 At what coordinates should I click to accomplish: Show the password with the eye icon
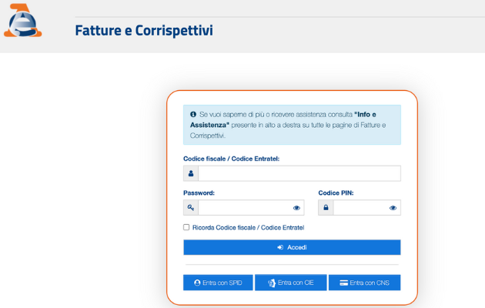[x=296, y=208]
